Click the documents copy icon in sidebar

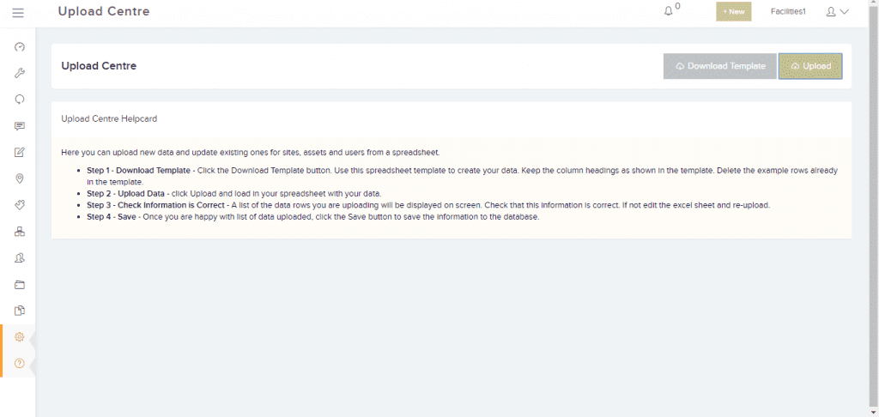click(x=20, y=311)
